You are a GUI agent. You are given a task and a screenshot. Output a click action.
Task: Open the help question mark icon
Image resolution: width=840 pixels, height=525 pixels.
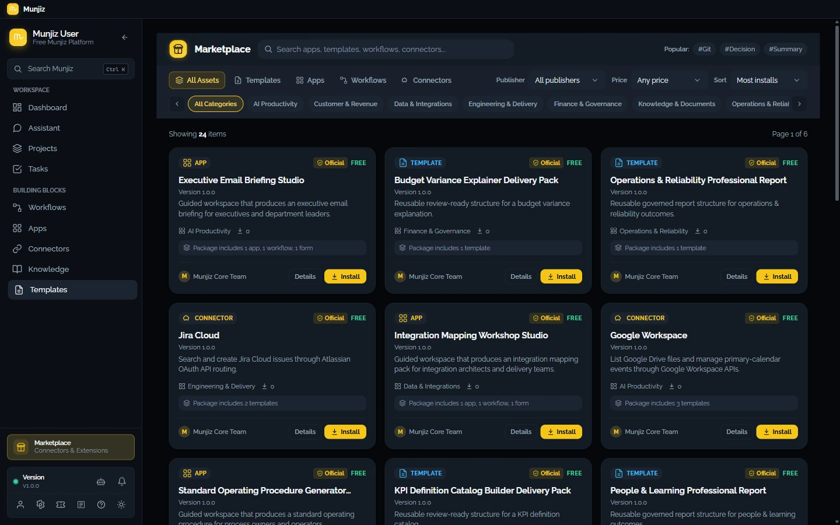[x=101, y=505]
